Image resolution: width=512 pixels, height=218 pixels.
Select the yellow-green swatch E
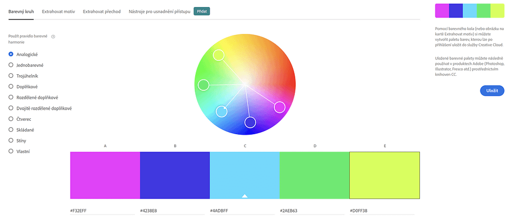(385, 175)
